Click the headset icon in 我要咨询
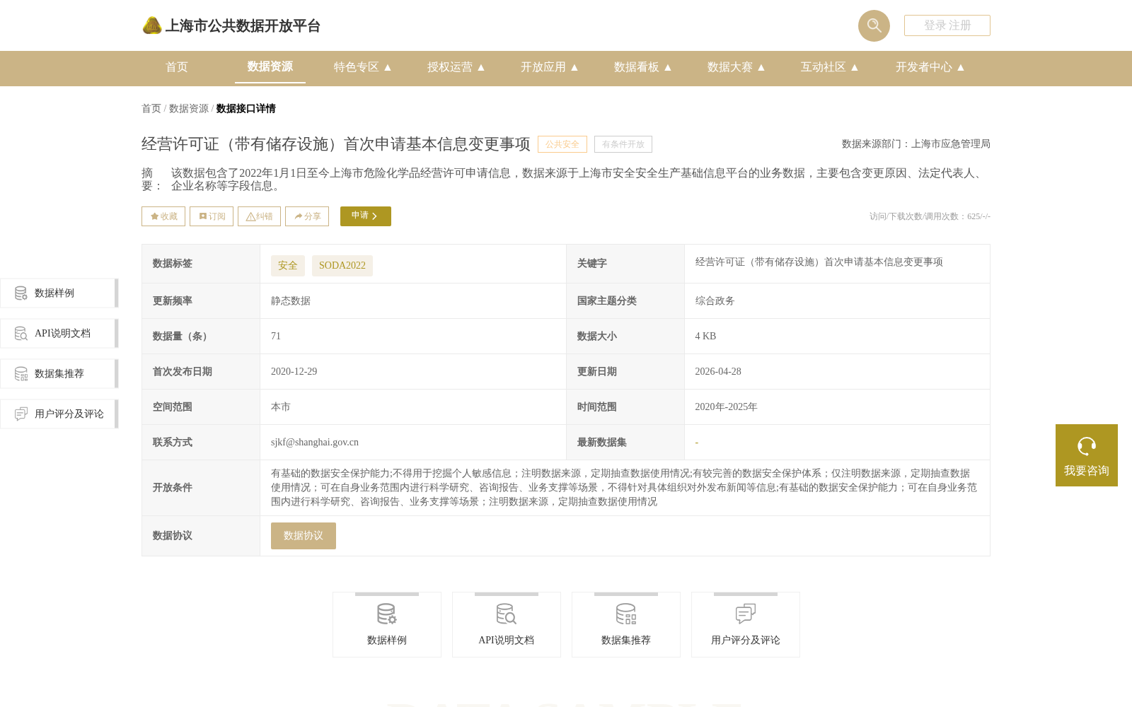1132x707 pixels. click(1087, 446)
